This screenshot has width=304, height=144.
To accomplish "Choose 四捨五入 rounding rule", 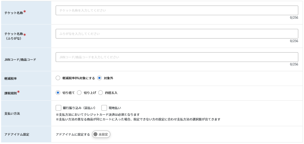I will (x=100, y=93).
